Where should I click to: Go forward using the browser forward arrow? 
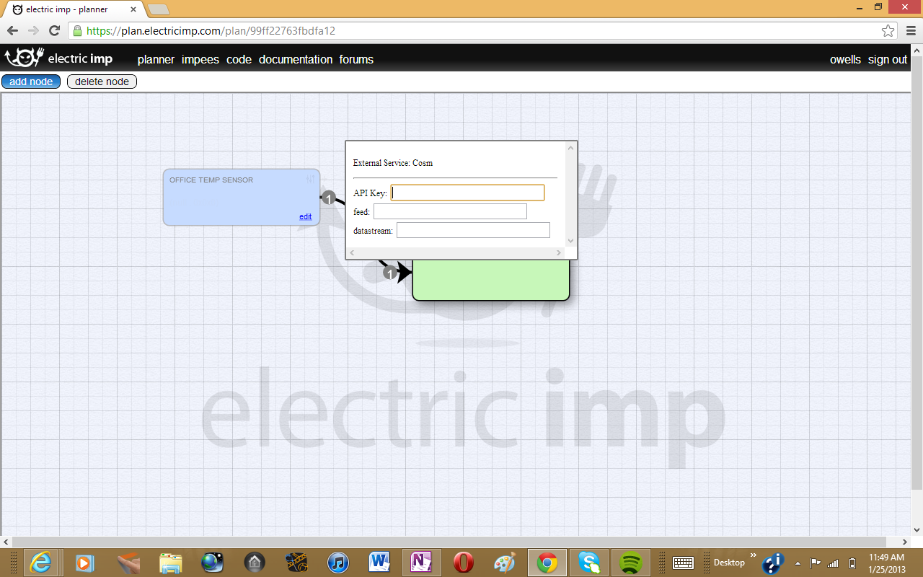(33, 31)
